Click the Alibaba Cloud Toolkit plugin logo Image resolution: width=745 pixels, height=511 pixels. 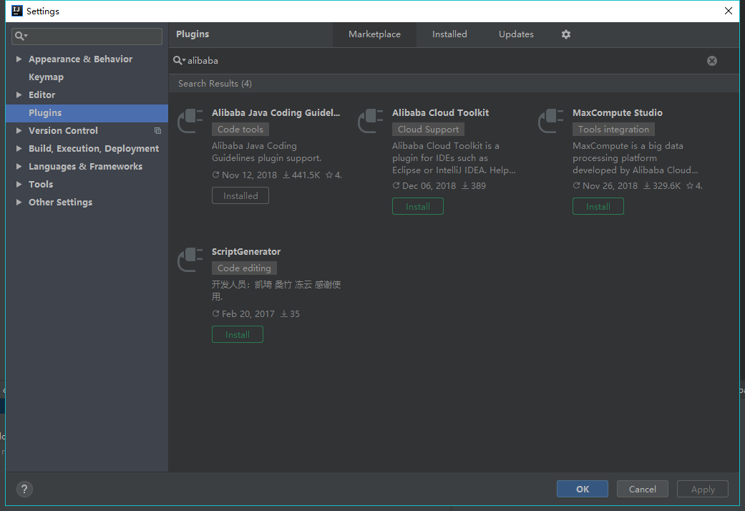pos(370,121)
